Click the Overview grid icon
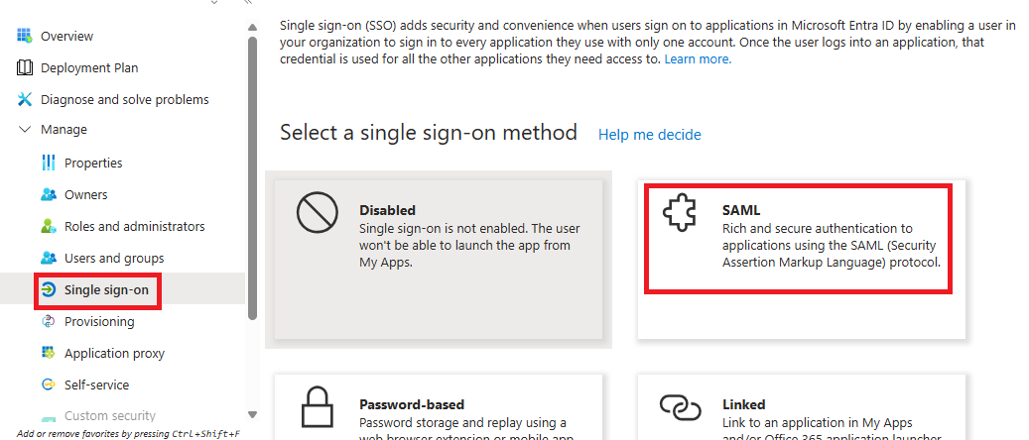Viewport: 1029px width, 440px height. point(24,36)
